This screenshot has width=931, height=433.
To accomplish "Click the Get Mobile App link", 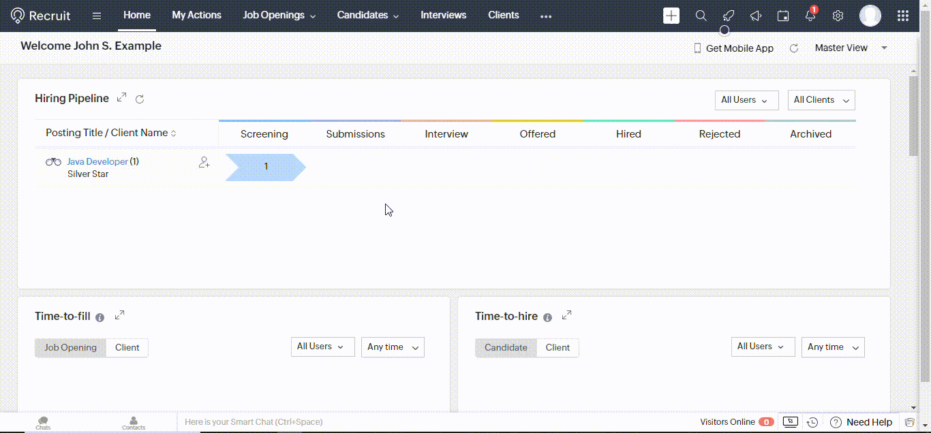I will pos(733,48).
